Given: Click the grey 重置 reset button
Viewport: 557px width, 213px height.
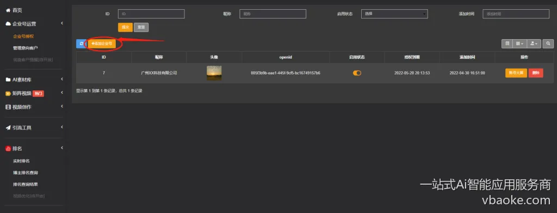Looking at the screenshot, I should 141,27.
